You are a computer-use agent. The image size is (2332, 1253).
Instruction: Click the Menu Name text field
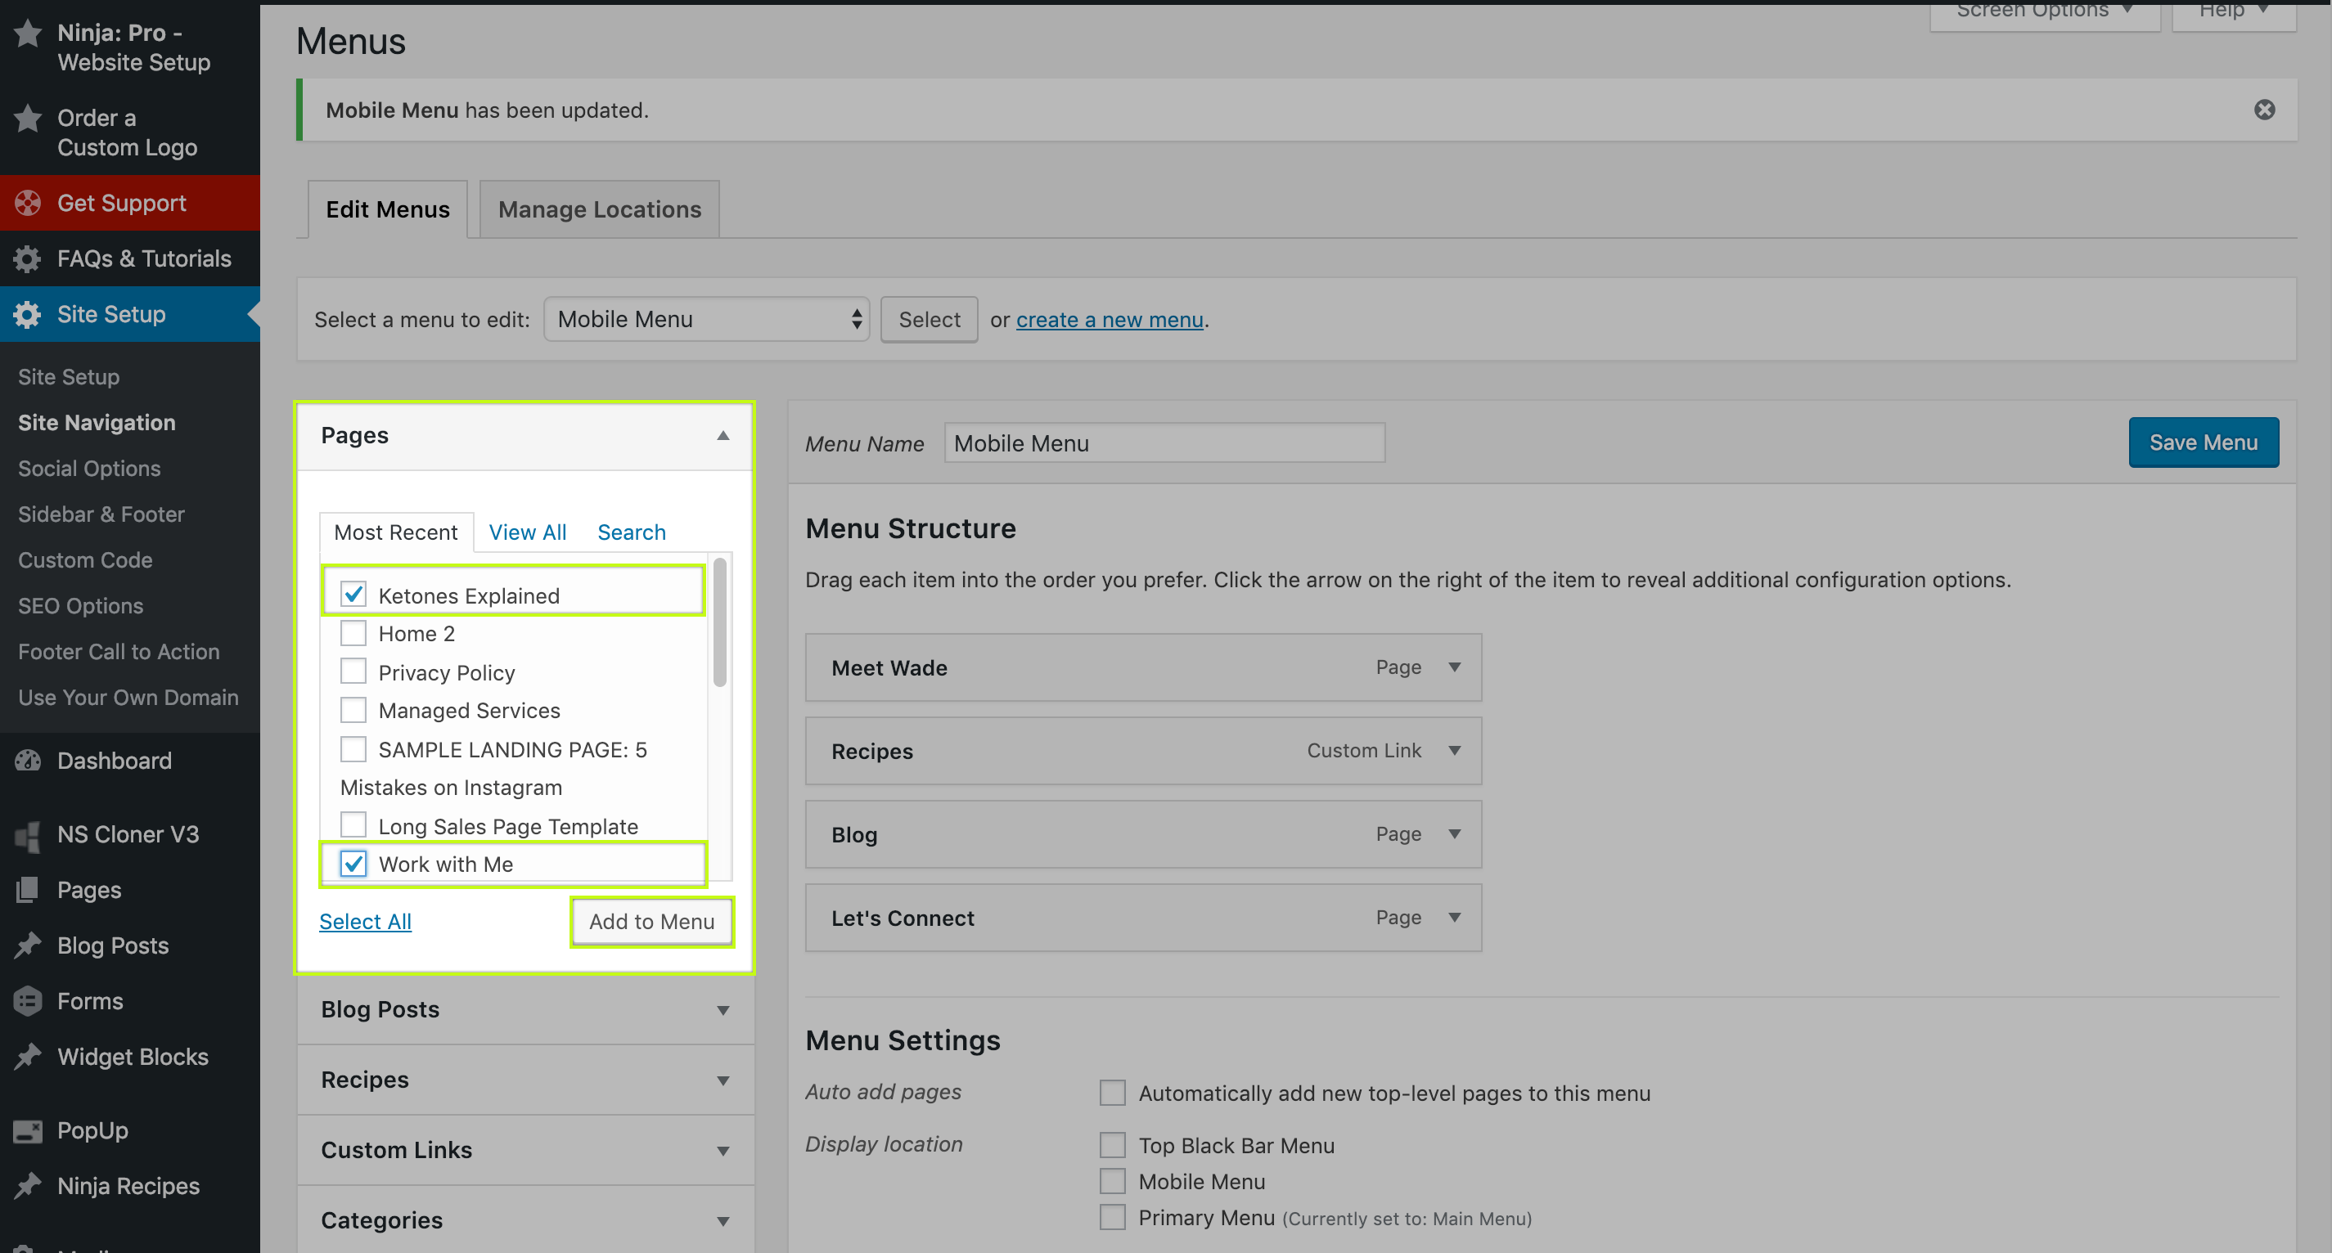click(x=1164, y=443)
